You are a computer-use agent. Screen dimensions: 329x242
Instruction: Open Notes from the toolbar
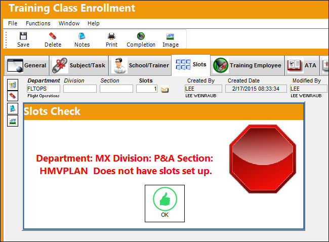click(82, 39)
